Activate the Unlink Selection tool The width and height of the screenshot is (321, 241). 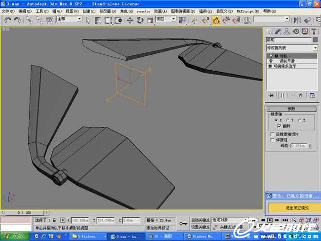(x=40, y=20)
